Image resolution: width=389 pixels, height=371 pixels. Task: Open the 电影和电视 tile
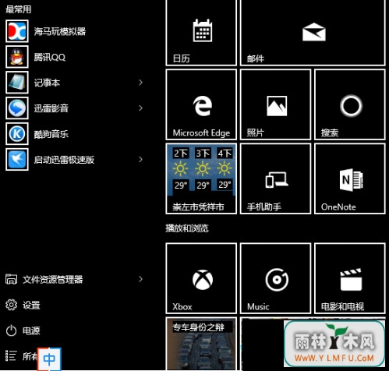(350, 278)
